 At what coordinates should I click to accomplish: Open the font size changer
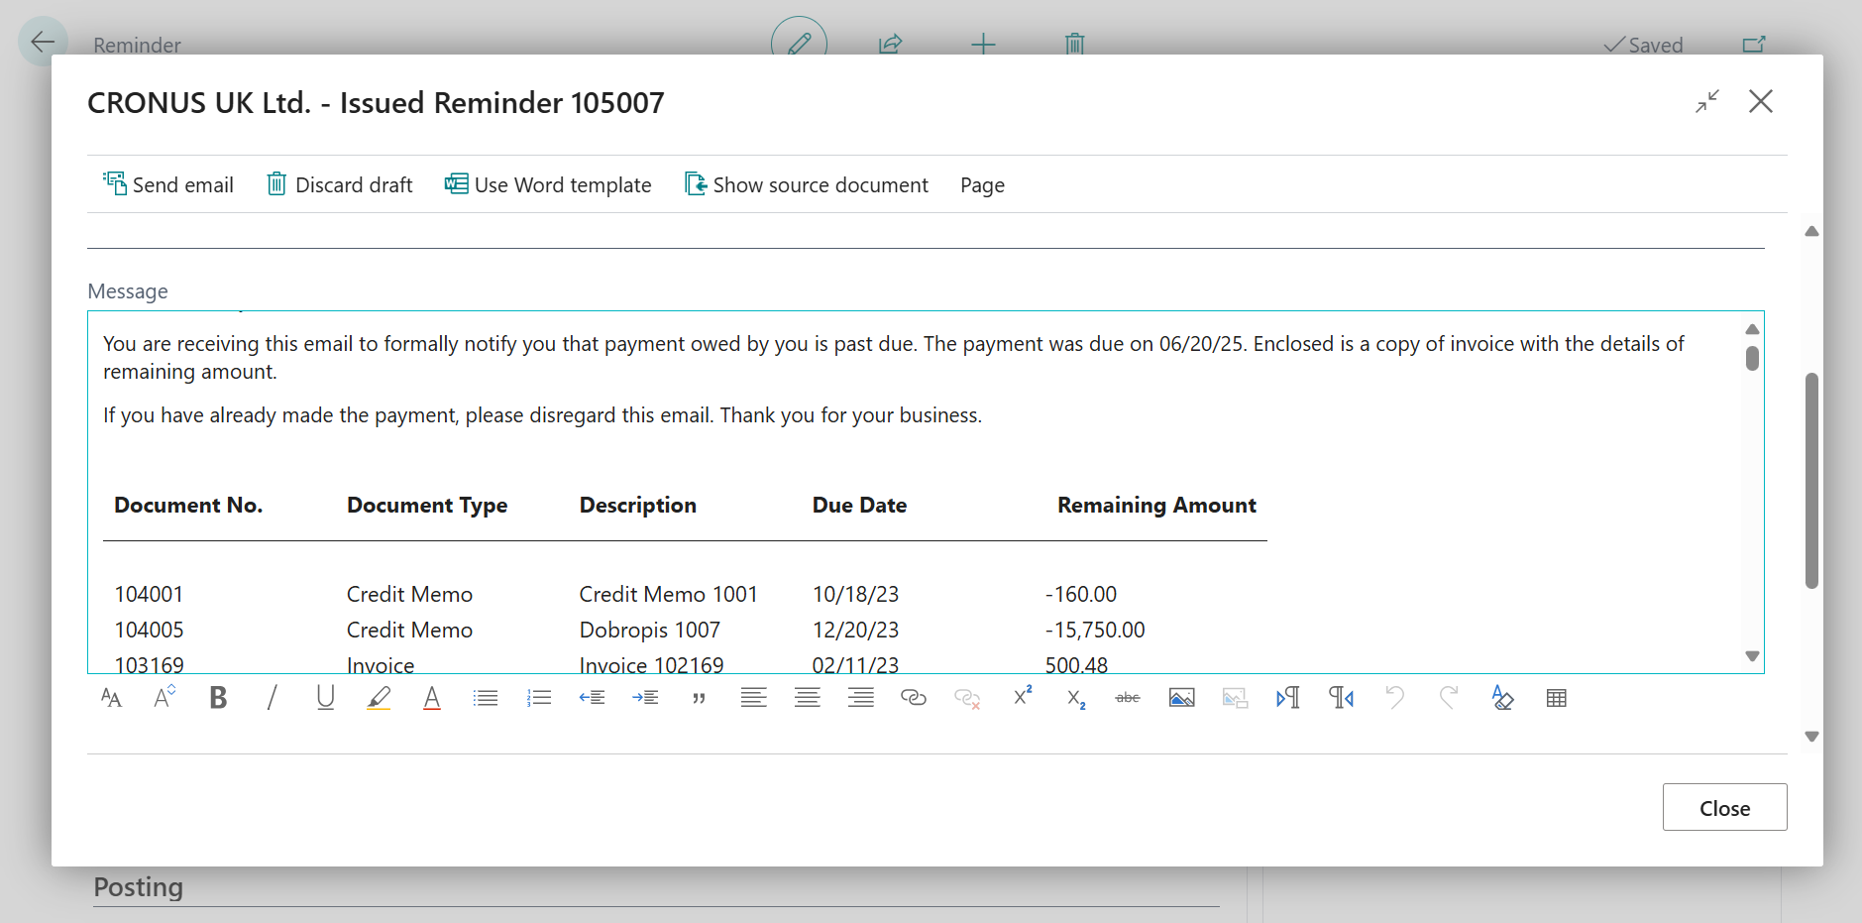[x=164, y=698]
